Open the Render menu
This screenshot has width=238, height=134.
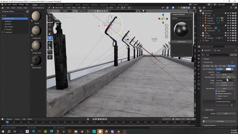(x=15, y=4)
